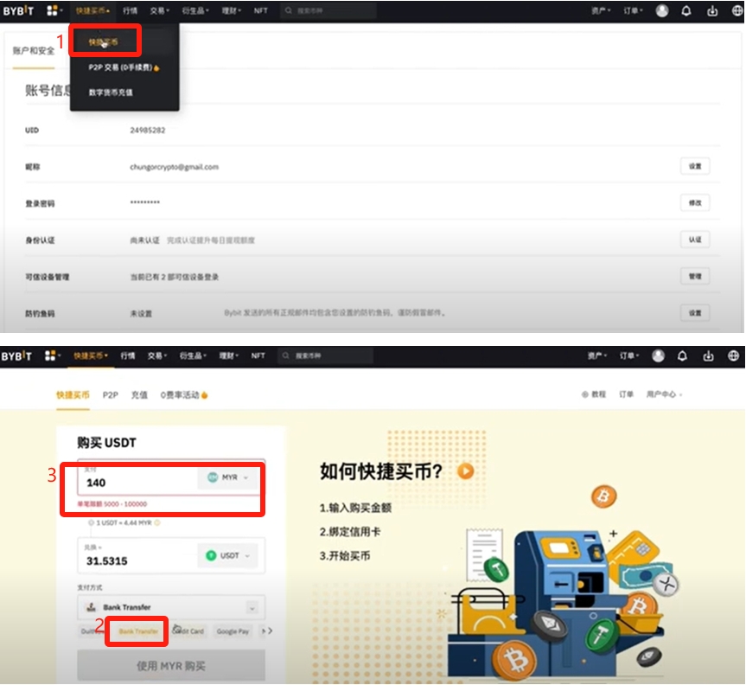Select 数字货币充值 menu entry

[111, 93]
